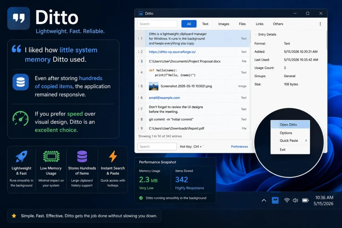Click the large blue quote marks icon

pos(16,49)
